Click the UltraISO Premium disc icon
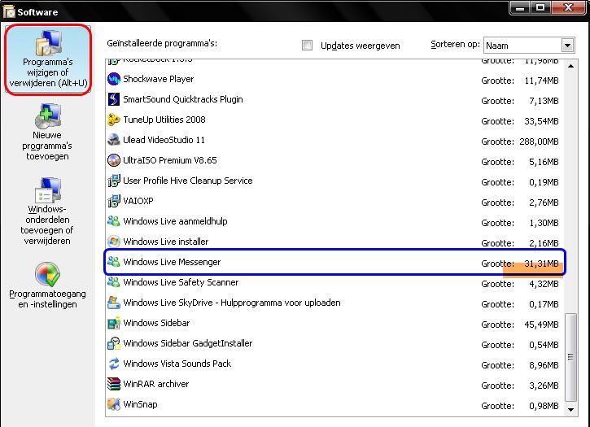The width and height of the screenshot is (590, 427). 114,160
